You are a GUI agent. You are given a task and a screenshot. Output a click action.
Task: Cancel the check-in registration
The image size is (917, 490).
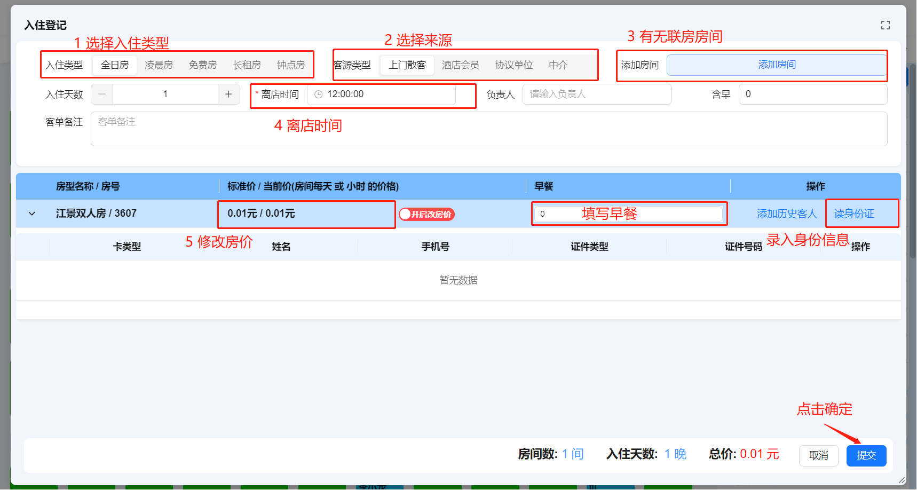coord(818,455)
